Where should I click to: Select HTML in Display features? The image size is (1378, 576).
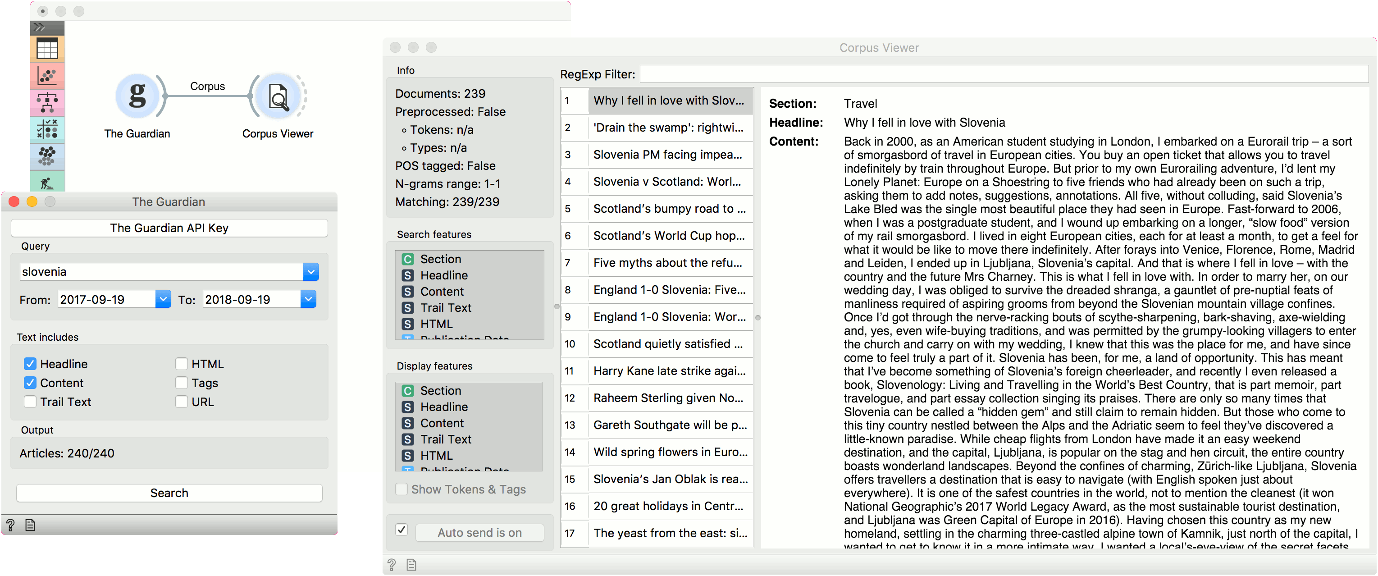tap(469, 456)
